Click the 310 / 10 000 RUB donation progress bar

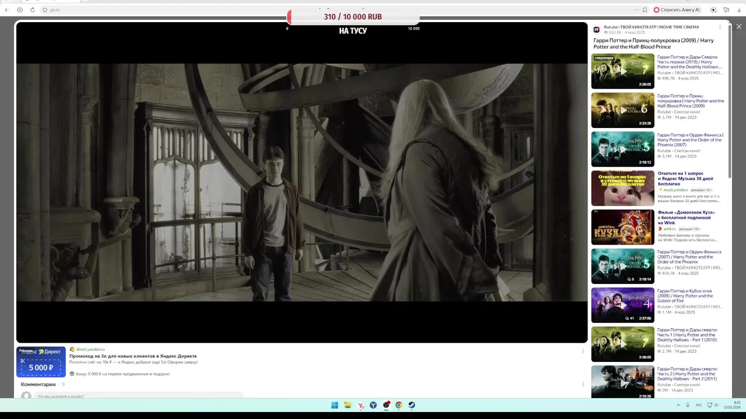point(353,17)
